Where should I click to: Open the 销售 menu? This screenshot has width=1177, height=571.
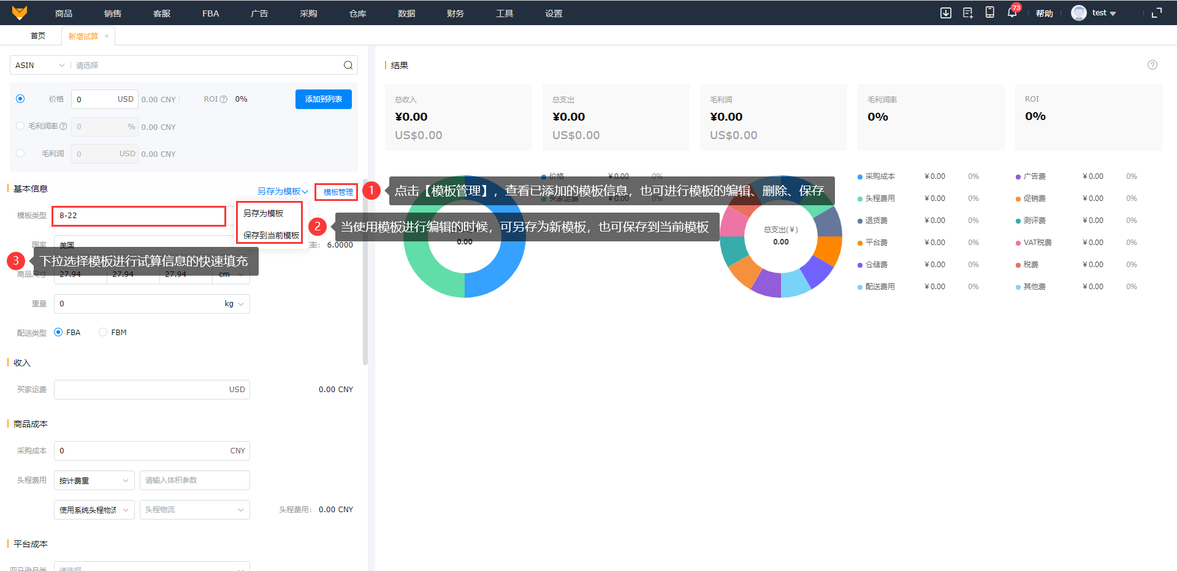pos(113,13)
